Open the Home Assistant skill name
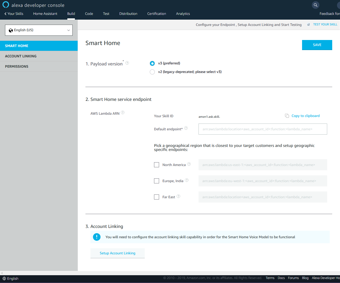340x283 pixels. [45, 14]
